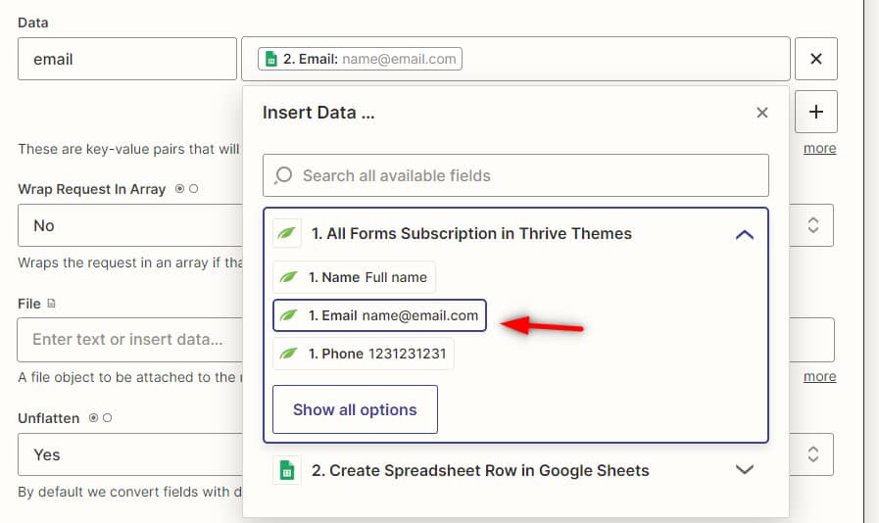Insert the '1. Name Full name' field
Viewport: 879px width, 523px height.
tap(355, 277)
